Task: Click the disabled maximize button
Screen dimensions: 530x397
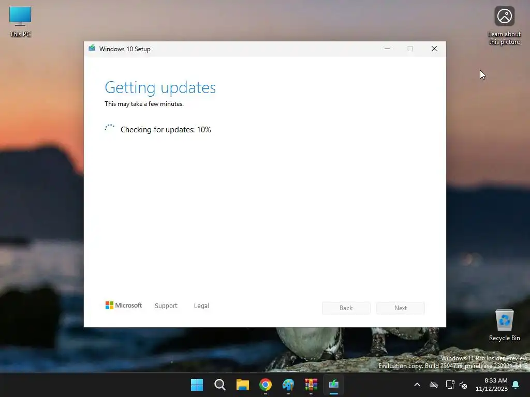Action: click(410, 49)
